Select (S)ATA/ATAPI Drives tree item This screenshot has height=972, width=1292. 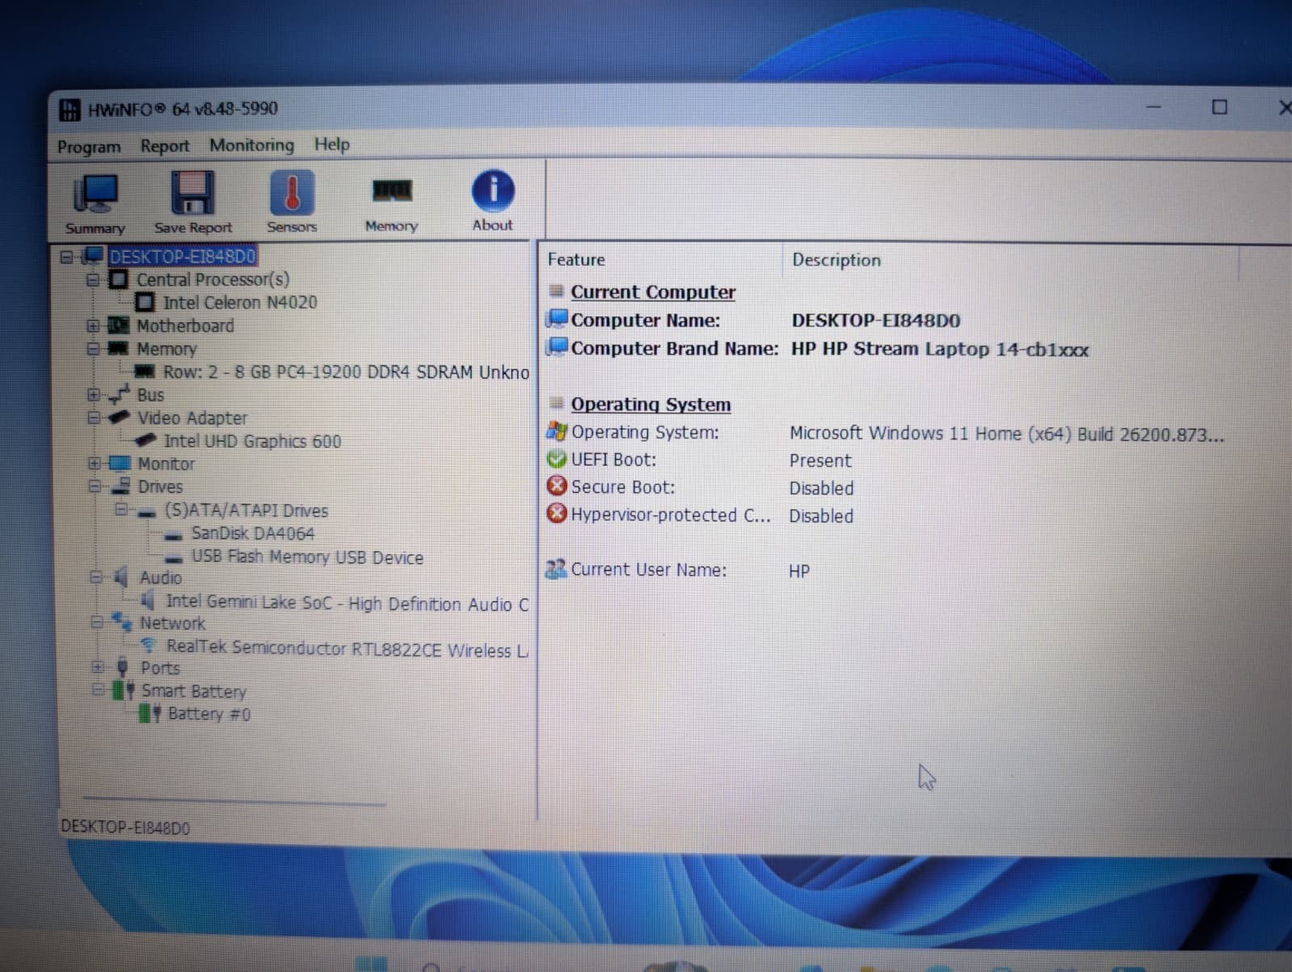point(246,511)
